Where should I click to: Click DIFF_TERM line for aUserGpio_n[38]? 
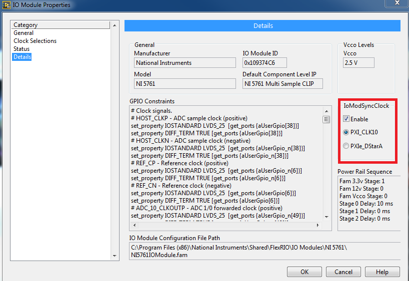coord(209,156)
